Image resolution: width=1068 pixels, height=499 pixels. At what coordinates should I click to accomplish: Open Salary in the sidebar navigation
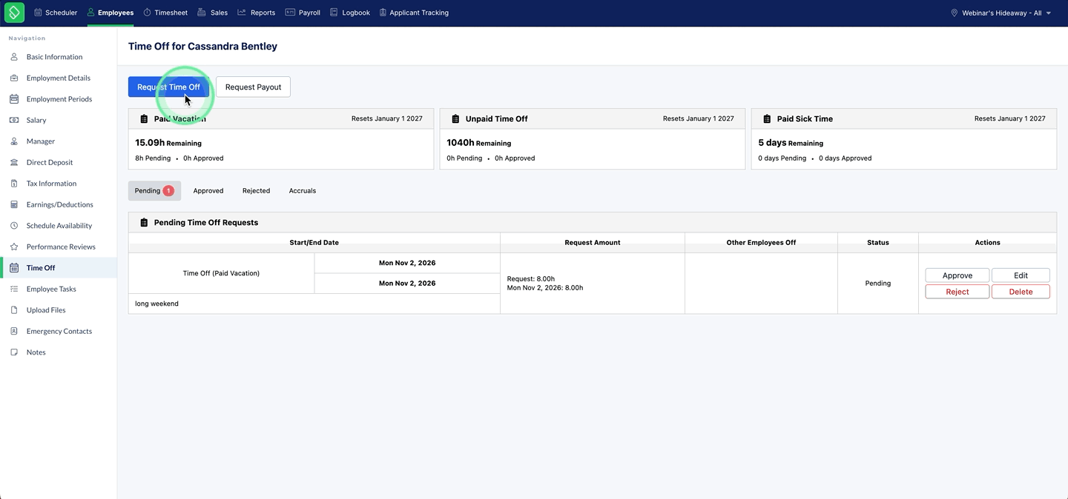59,120
